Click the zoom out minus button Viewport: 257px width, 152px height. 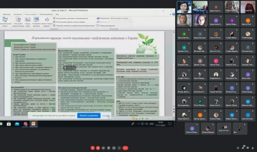coord(151,118)
